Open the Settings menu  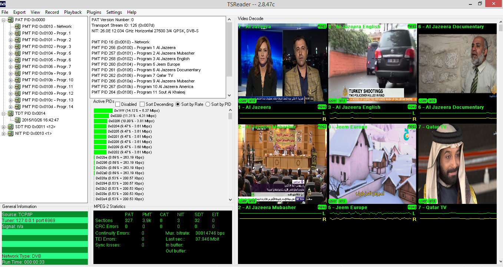pyautogui.click(x=114, y=12)
